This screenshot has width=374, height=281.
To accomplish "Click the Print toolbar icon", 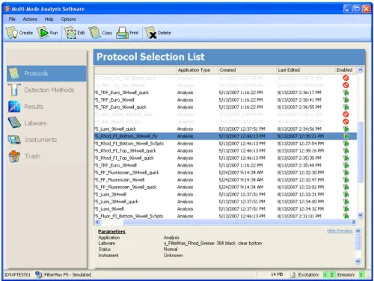I will (122, 33).
